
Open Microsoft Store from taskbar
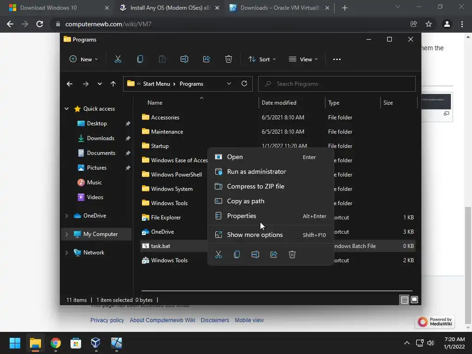point(76,343)
